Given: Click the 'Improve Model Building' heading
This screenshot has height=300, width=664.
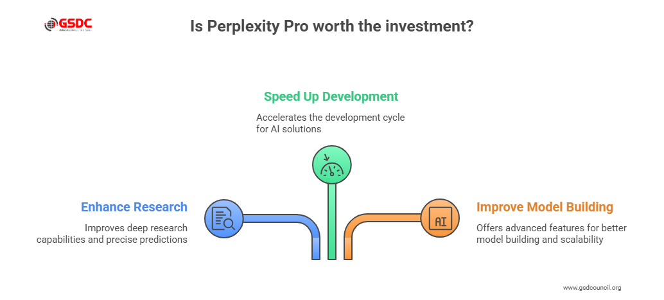Looking at the screenshot, I should coord(545,207).
